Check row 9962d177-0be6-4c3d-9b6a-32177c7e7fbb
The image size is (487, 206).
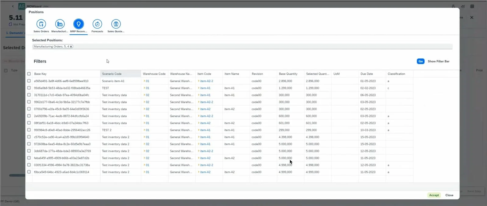(x=29, y=102)
